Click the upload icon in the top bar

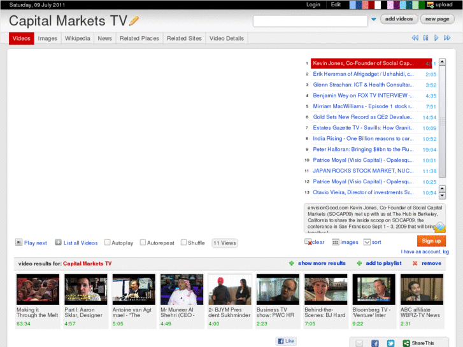(431, 4)
